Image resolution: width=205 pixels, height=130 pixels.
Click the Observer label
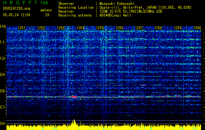point(66,4)
